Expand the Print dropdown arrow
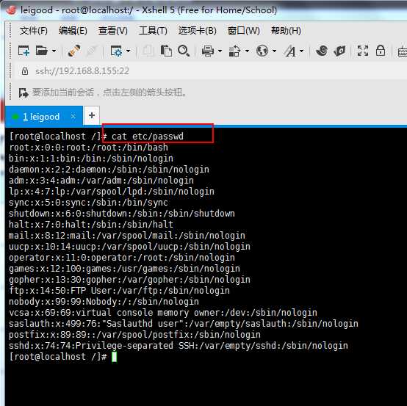The width and height of the screenshot is (407, 406). pos(220,51)
